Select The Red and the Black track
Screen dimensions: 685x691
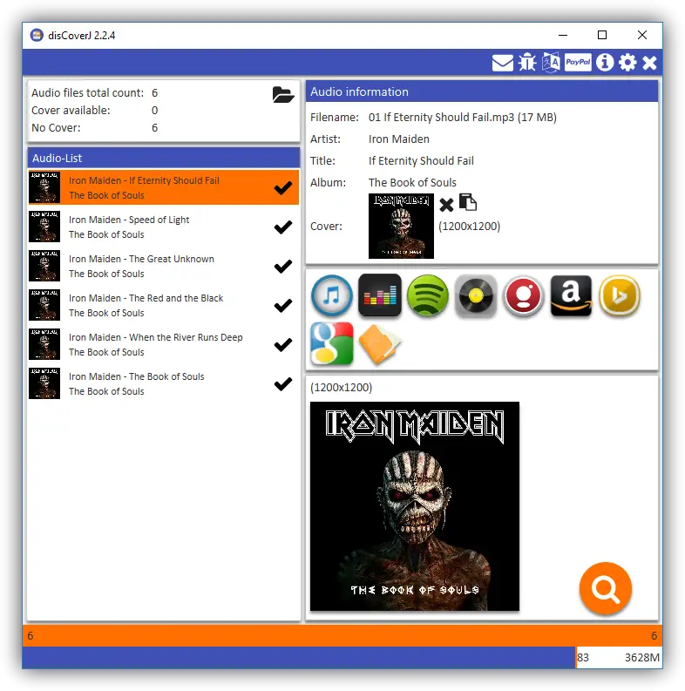(164, 305)
